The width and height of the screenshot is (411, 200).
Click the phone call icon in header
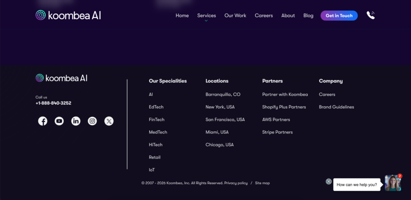(370, 15)
